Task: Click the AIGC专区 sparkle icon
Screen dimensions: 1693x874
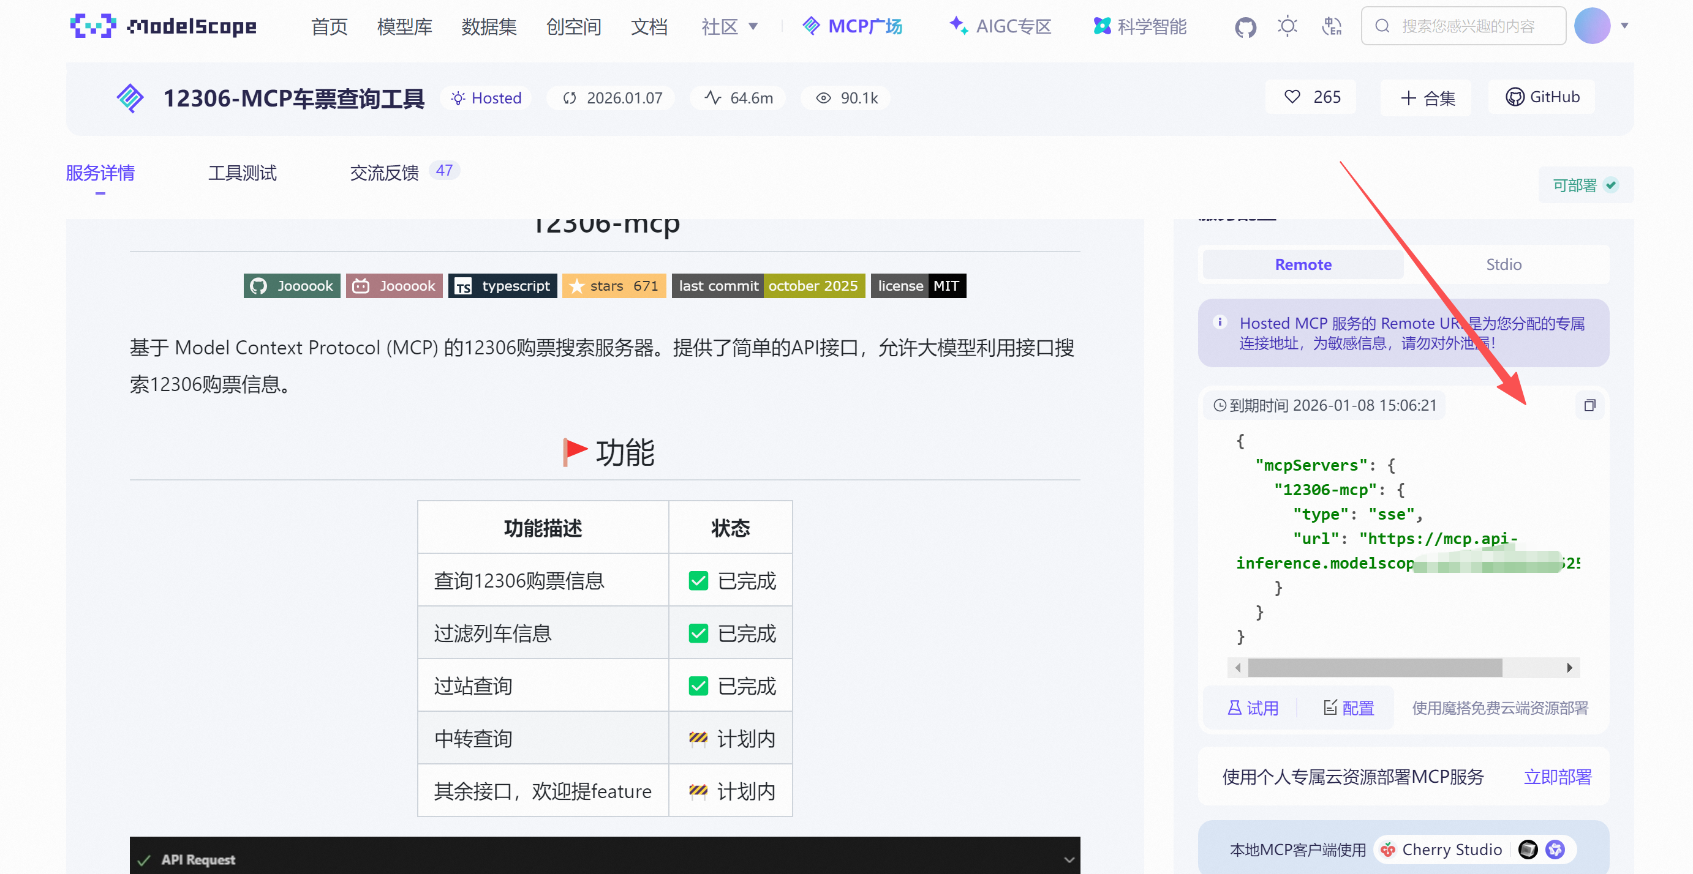Action: 957,26
